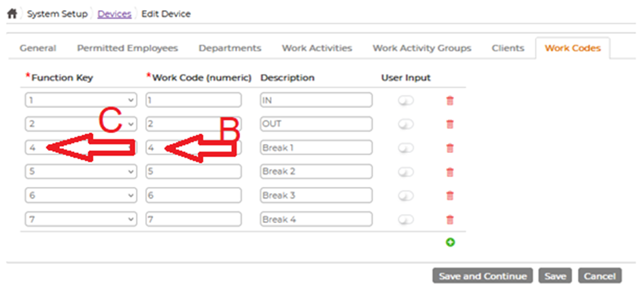Remove the Break 3 row via trash icon
Screen dimensions: 639x297
[450, 196]
